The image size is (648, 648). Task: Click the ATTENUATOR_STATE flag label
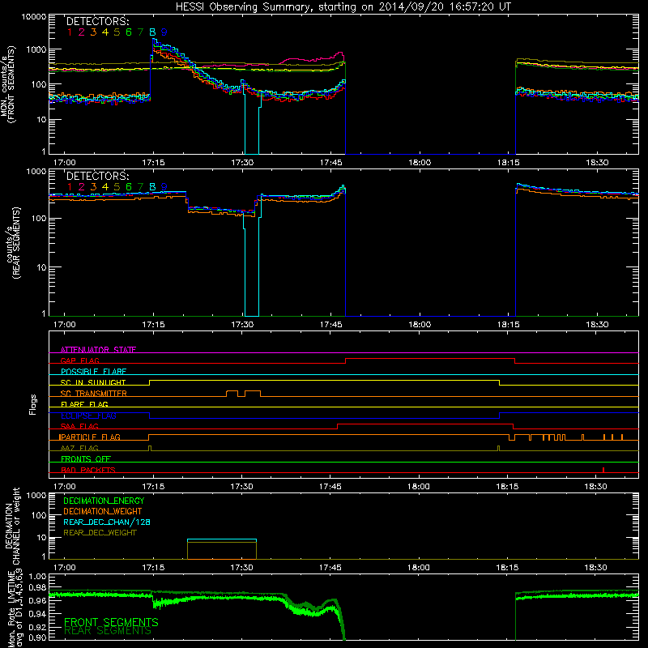point(98,350)
